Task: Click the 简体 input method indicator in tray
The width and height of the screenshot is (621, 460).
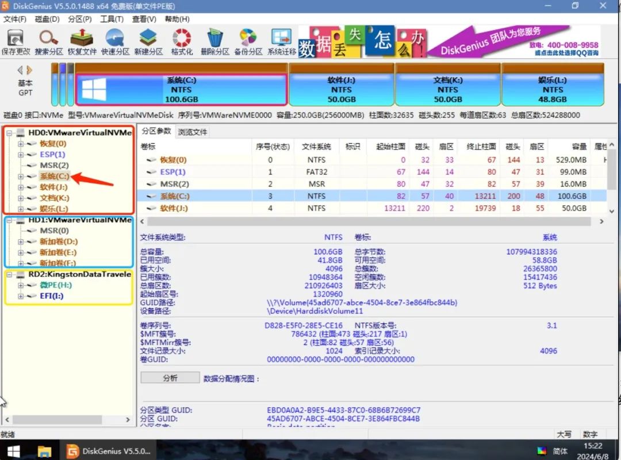Action: click(560, 451)
